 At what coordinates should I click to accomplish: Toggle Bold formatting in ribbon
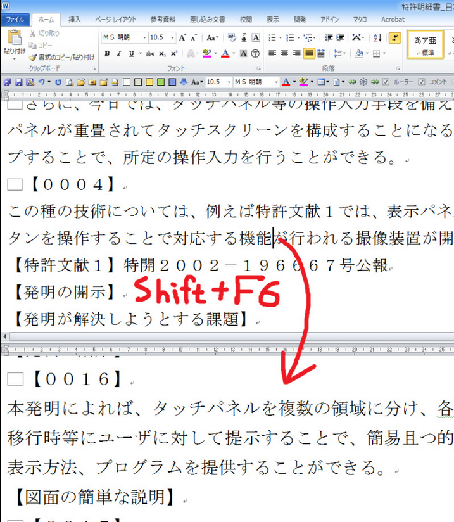(107, 53)
